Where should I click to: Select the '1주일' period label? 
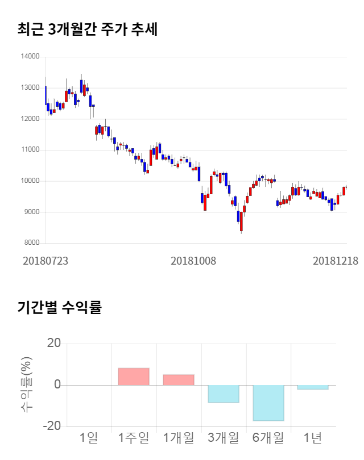point(134,438)
